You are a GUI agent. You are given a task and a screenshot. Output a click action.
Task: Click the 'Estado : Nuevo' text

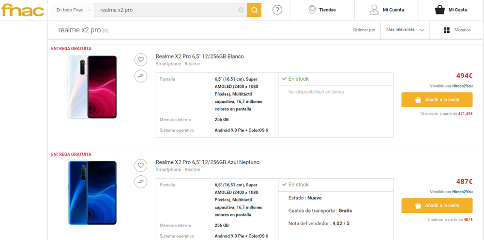(304, 198)
